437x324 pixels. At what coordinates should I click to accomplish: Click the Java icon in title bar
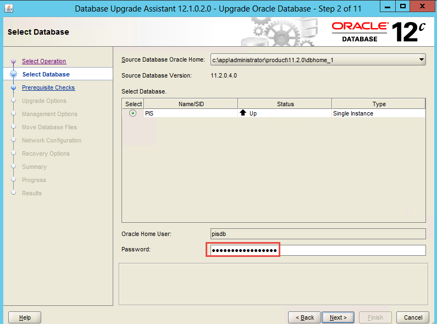[7, 8]
